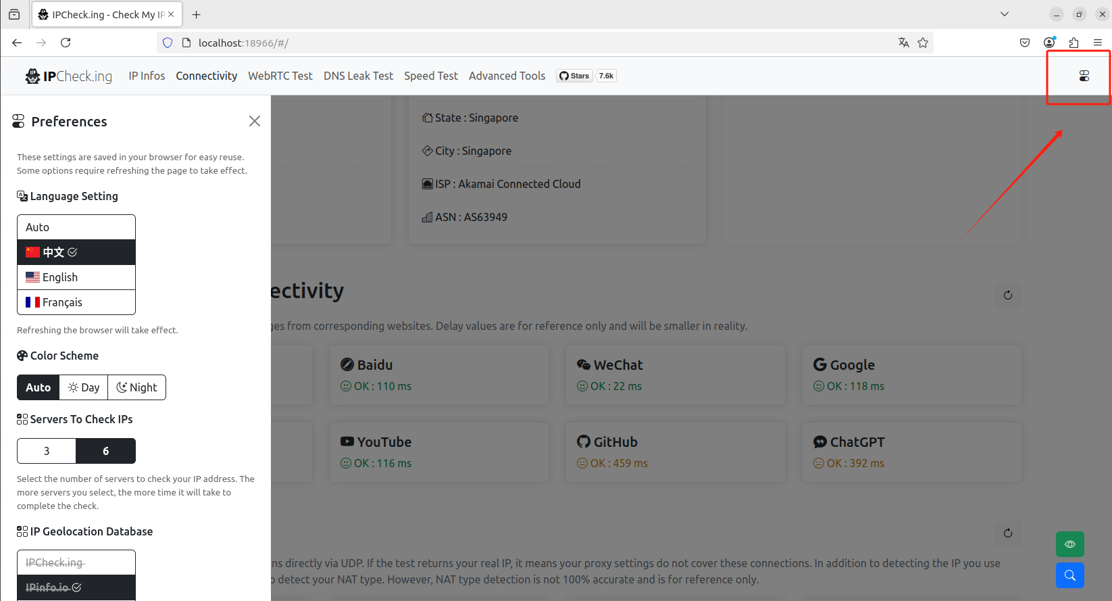Open the Firefox tab list dropdown
The height and width of the screenshot is (601, 1112).
coord(1005,14)
